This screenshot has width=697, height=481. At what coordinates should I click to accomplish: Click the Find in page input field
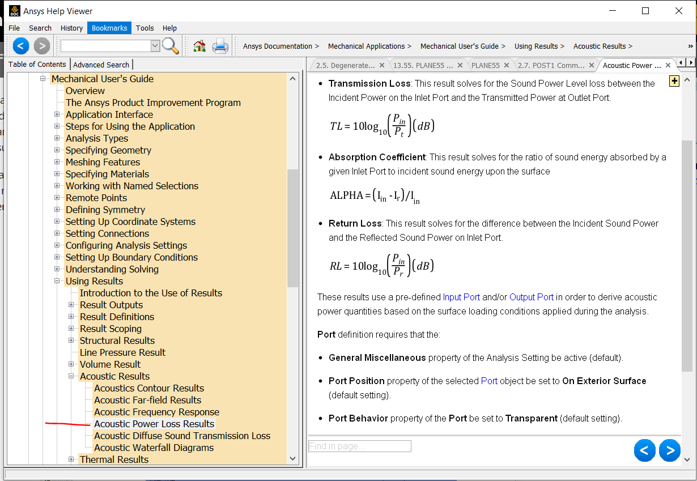coord(359,446)
